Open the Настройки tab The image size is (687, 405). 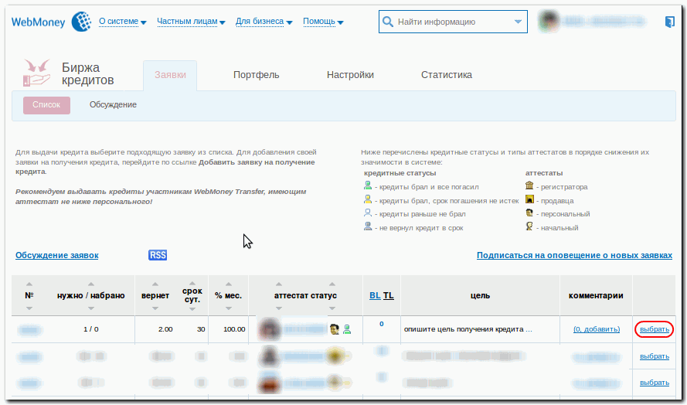(x=350, y=75)
